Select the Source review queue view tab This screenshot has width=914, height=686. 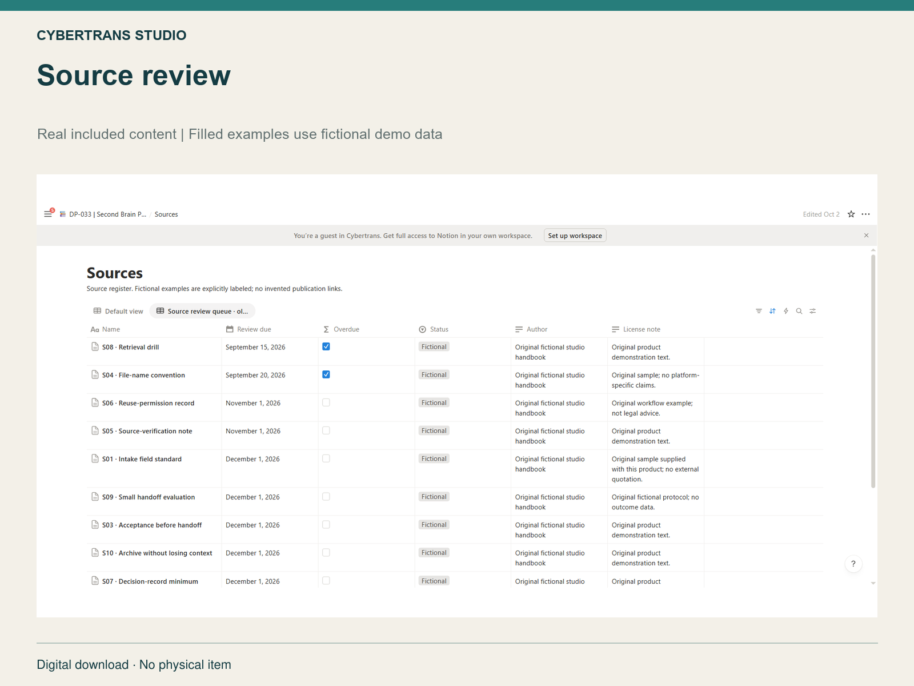pos(202,311)
